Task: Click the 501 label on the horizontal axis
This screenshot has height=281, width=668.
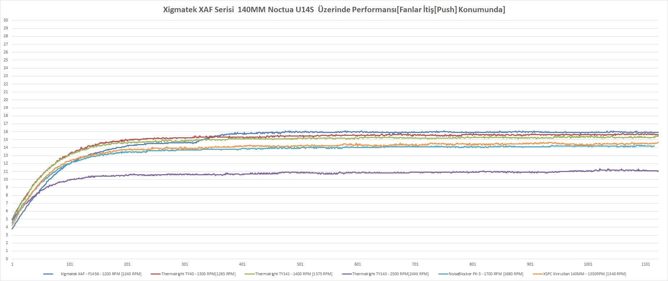Action: (x=300, y=265)
